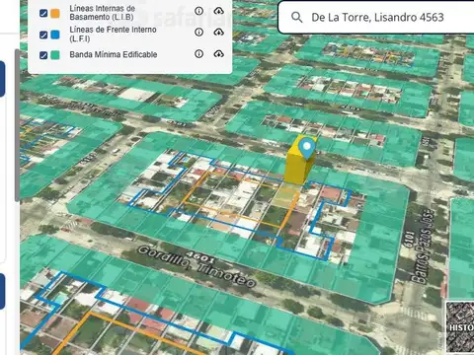Uncheck the Líneas de Frente Interno checkbox

(43, 35)
